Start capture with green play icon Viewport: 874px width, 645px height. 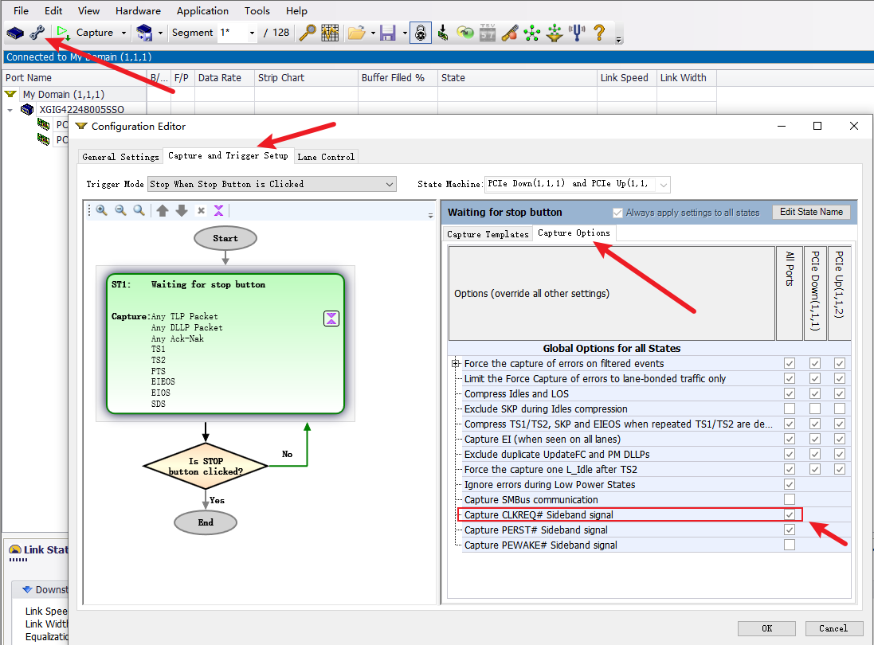(x=63, y=33)
